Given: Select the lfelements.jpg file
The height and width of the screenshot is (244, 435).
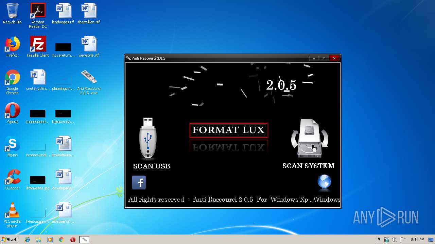Looking at the screenshot, I should pyautogui.click(x=38, y=182).
